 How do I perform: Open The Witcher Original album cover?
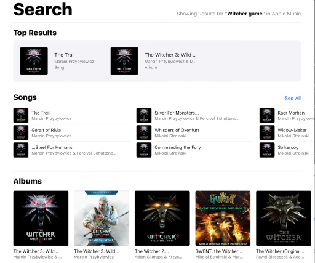tap(284, 218)
